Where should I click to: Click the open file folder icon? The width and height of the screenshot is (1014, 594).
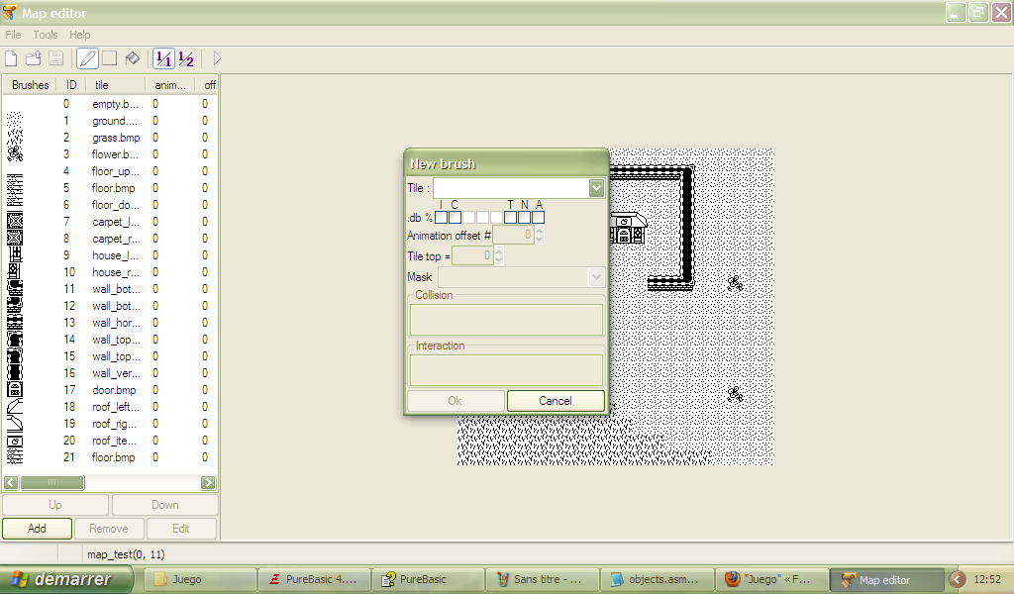coord(34,58)
